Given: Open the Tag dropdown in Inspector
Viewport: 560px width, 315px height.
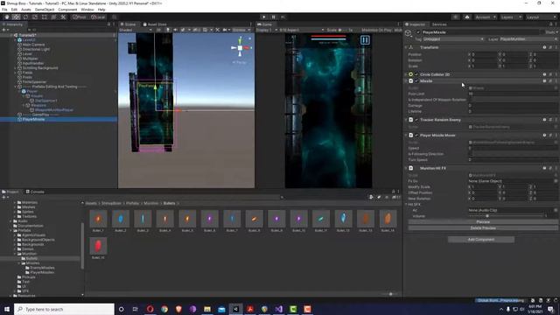Looking at the screenshot, I should [x=453, y=39].
